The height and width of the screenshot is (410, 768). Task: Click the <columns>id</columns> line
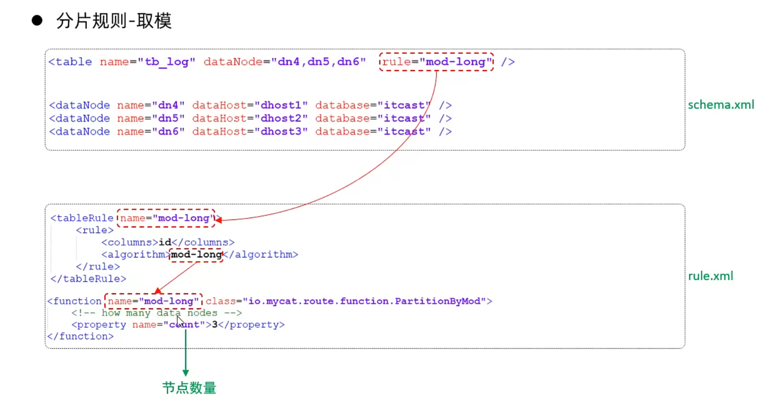click(x=168, y=242)
